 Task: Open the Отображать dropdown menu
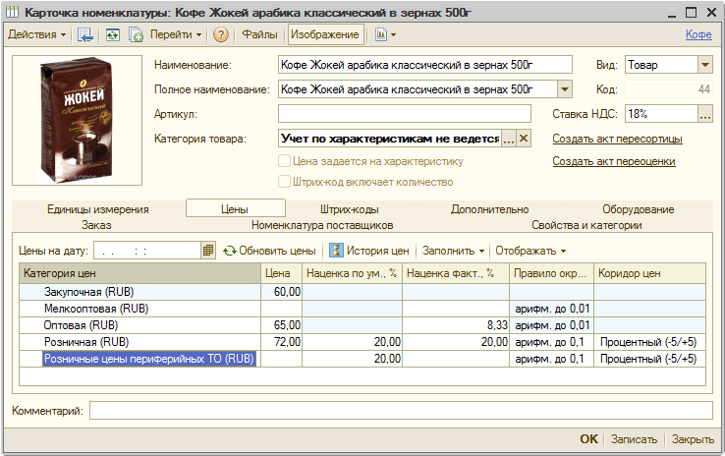tap(530, 251)
